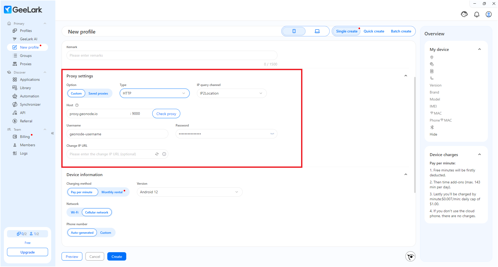Open the Automation section
This screenshot has height=267, width=498.
tap(29, 96)
